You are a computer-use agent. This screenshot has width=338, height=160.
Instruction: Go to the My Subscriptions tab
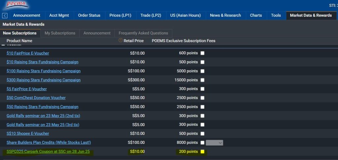click(x=60, y=33)
